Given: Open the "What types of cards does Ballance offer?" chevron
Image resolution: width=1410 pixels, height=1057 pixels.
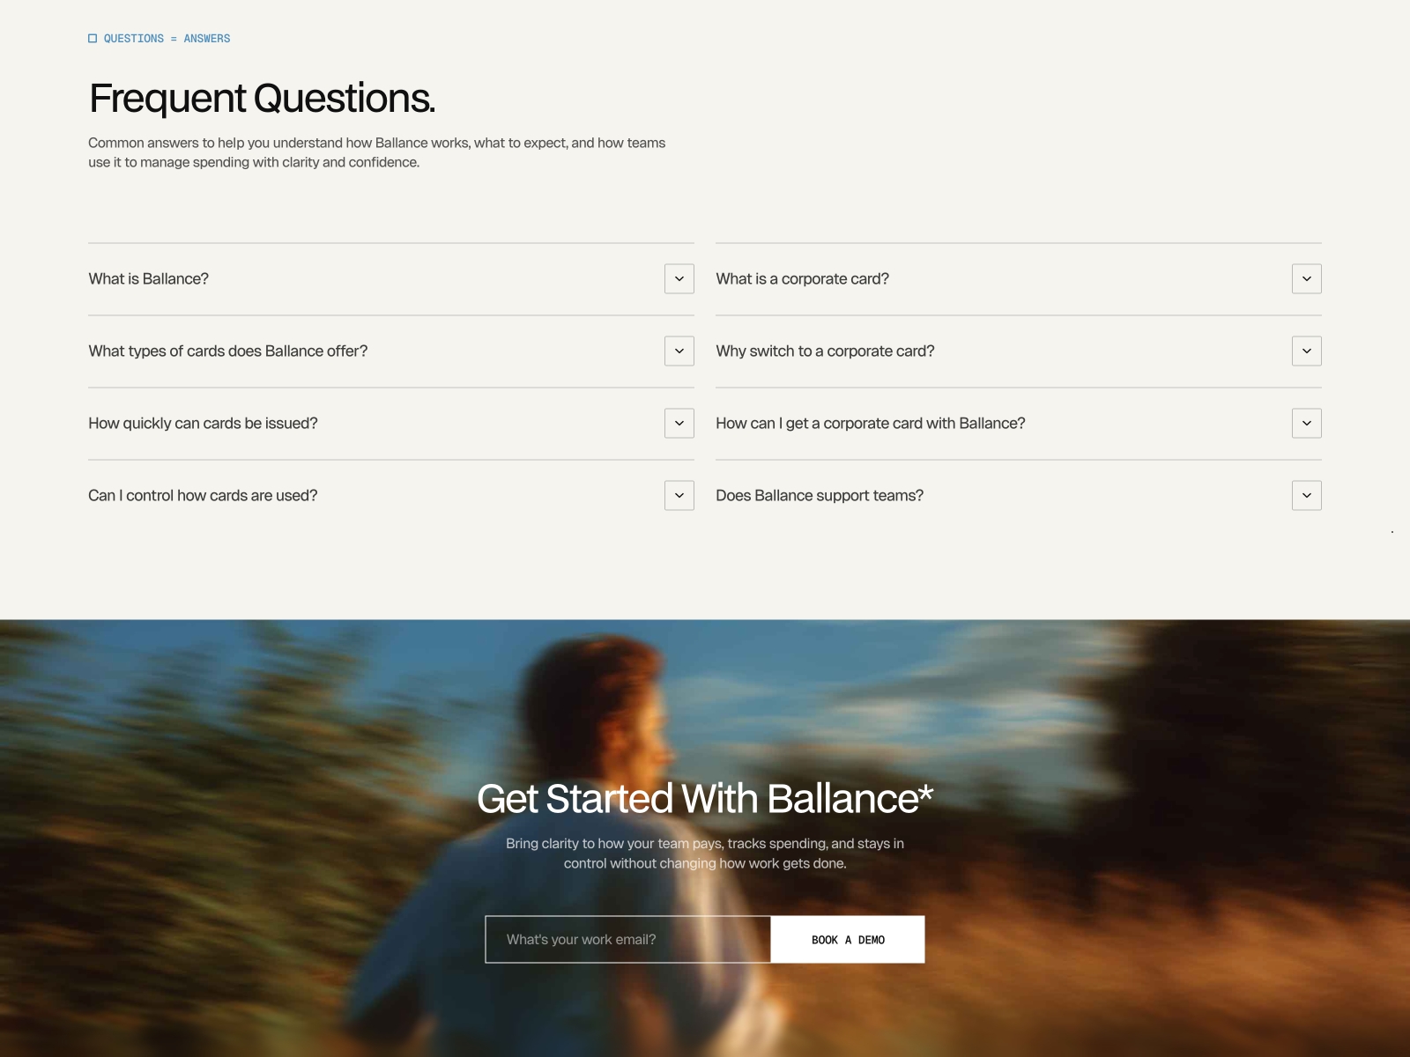Looking at the screenshot, I should (679, 351).
